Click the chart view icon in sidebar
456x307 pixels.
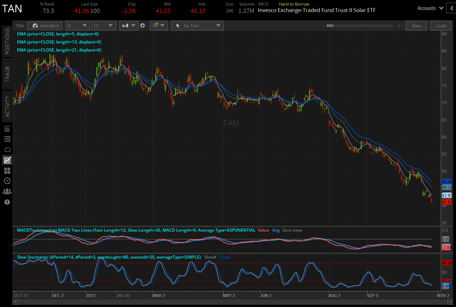(7, 160)
